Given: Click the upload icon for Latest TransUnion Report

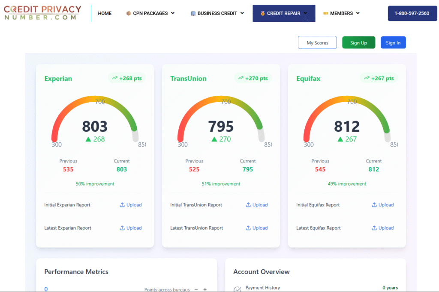Looking at the screenshot, I should tap(248, 228).
